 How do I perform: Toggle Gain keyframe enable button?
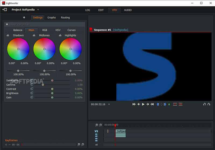click(x=32, y=97)
